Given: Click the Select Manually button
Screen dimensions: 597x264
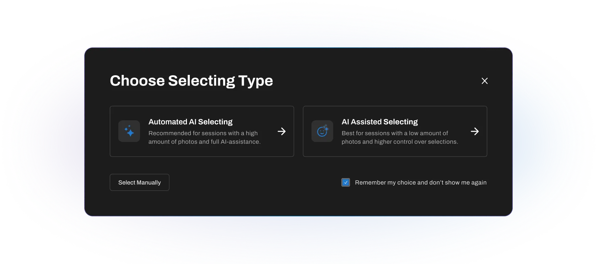Looking at the screenshot, I should click(139, 182).
